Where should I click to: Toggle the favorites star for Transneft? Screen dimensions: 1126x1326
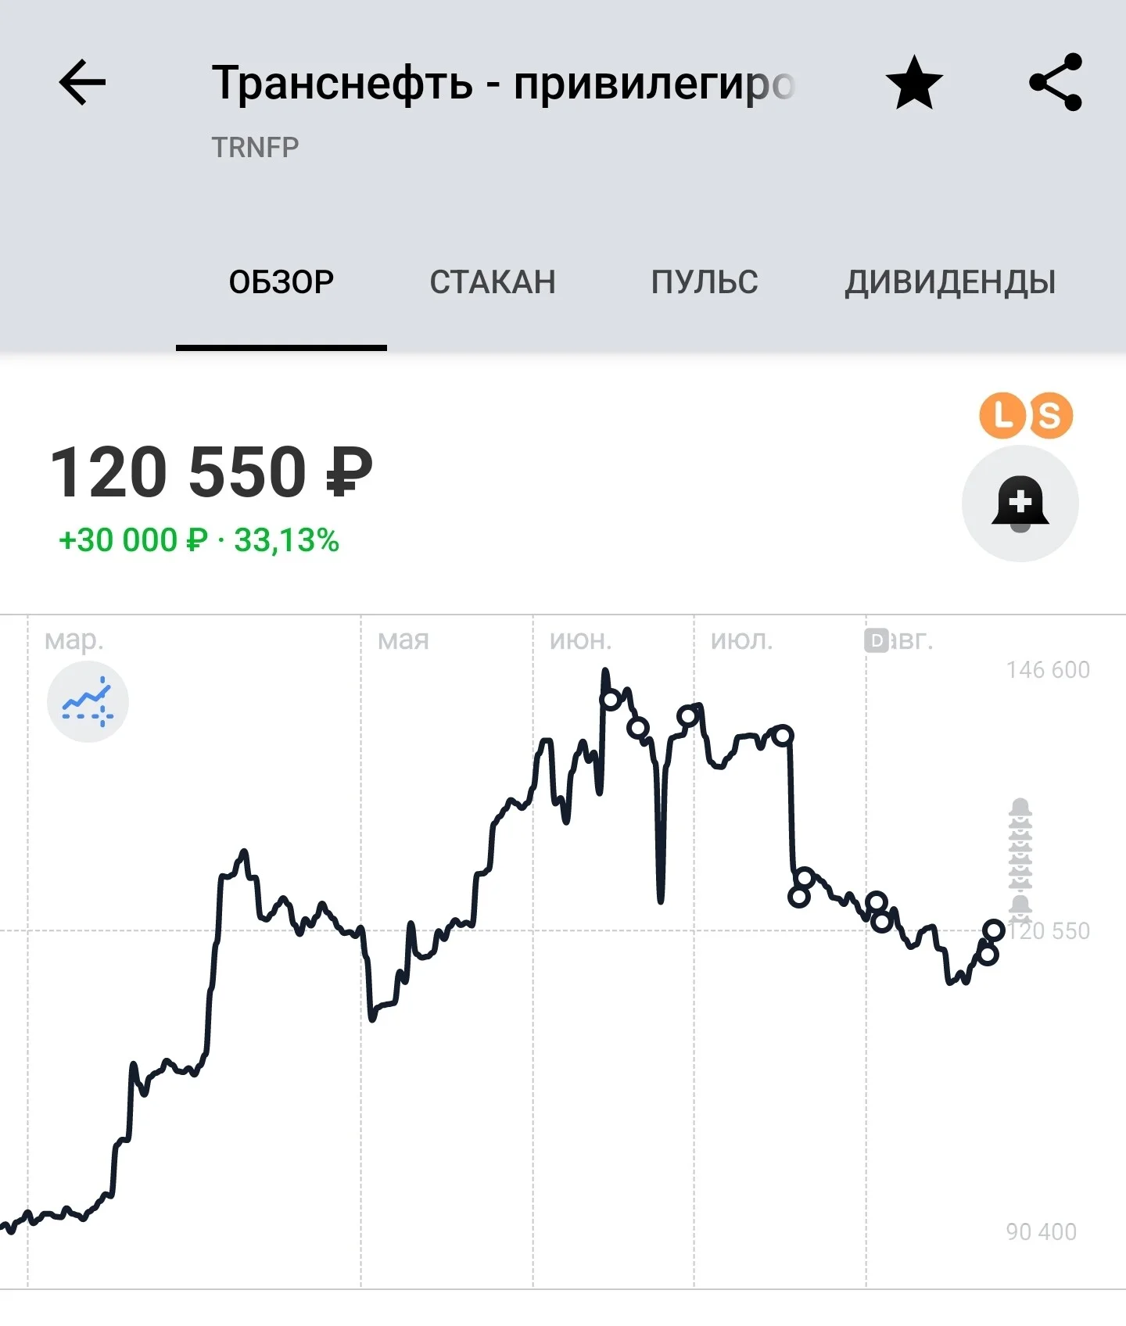coord(914,81)
